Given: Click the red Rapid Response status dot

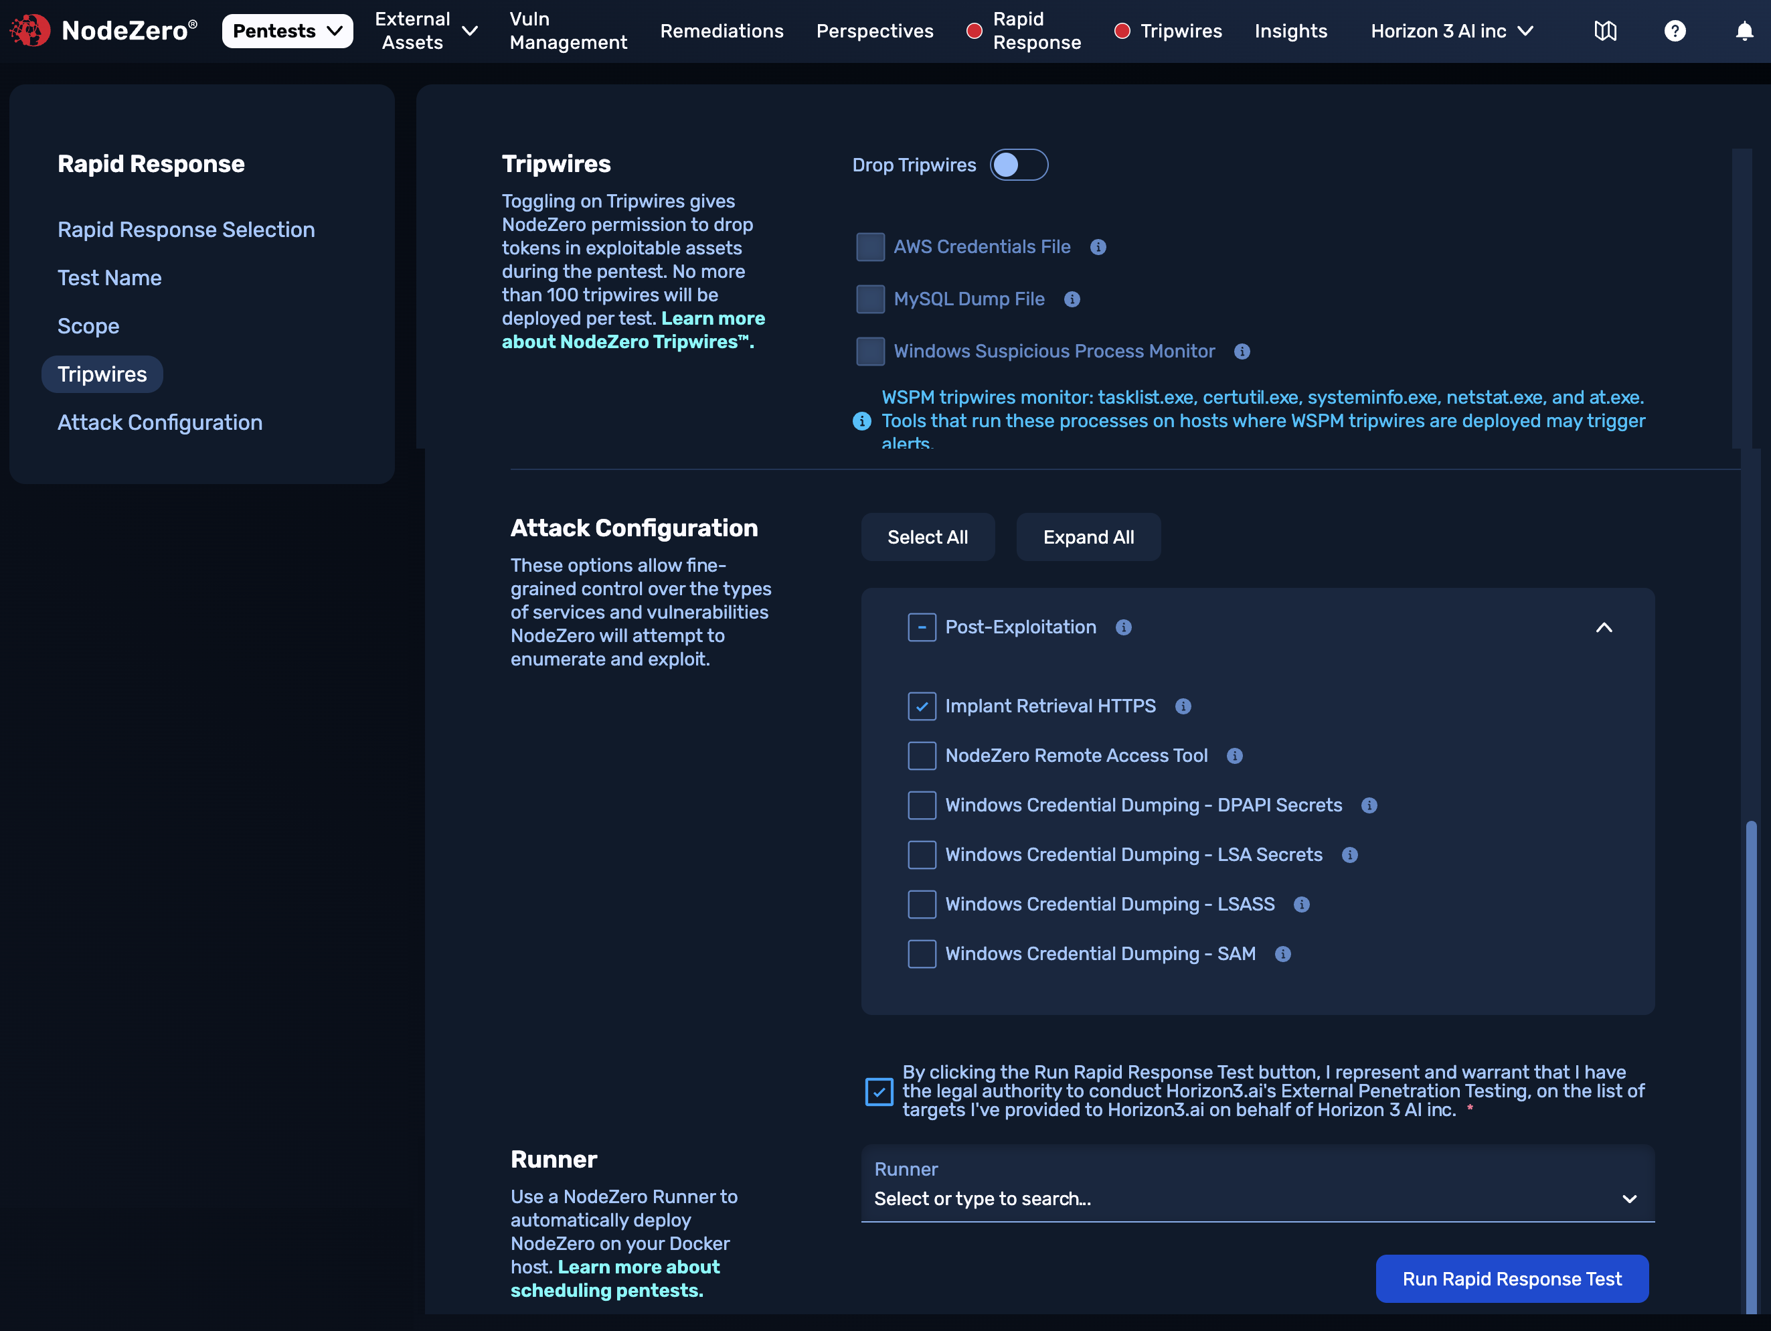Looking at the screenshot, I should coord(974,31).
